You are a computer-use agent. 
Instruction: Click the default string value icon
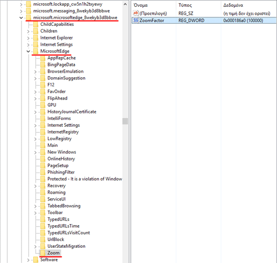click(x=136, y=13)
